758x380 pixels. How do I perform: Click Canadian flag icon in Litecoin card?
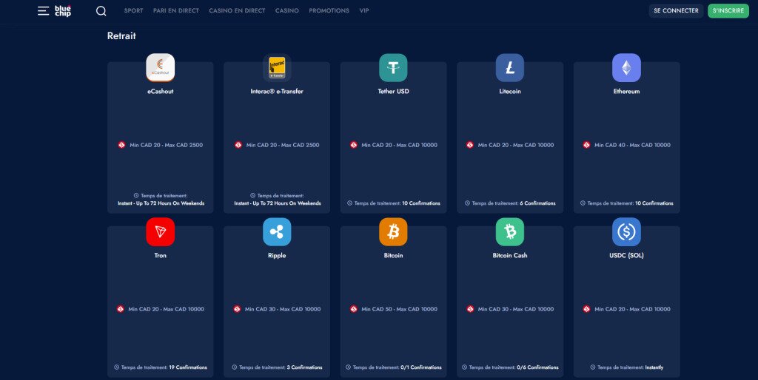coord(470,145)
